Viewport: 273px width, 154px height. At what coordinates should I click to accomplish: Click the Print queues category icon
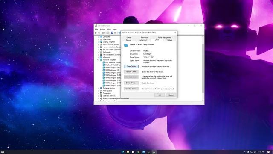(101, 91)
